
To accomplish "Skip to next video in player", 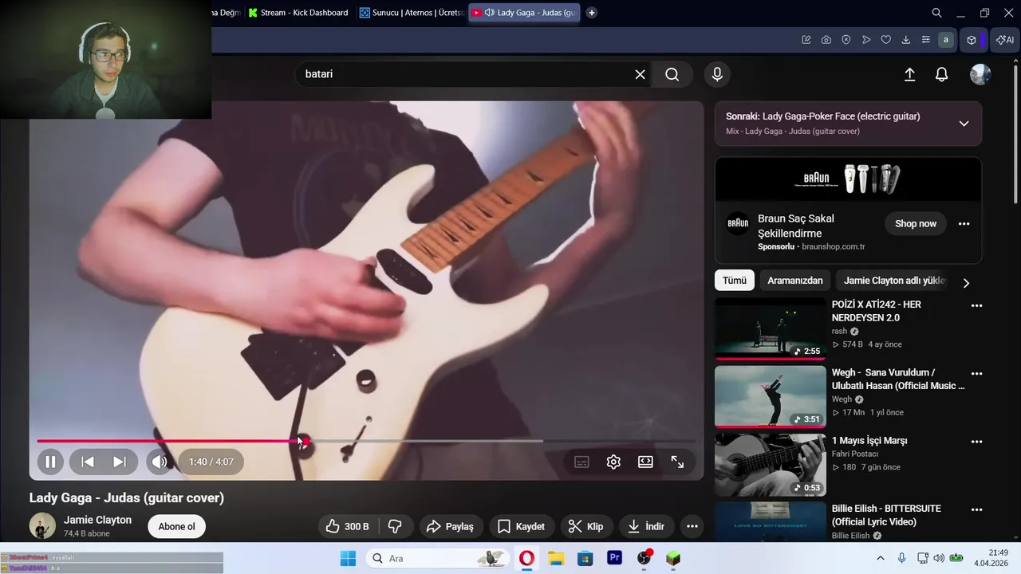I will (x=120, y=462).
